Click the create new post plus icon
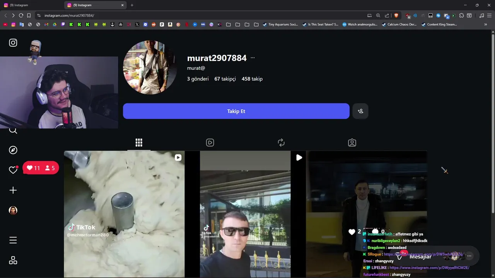495x278 pixels. click(x=13, y=190)
